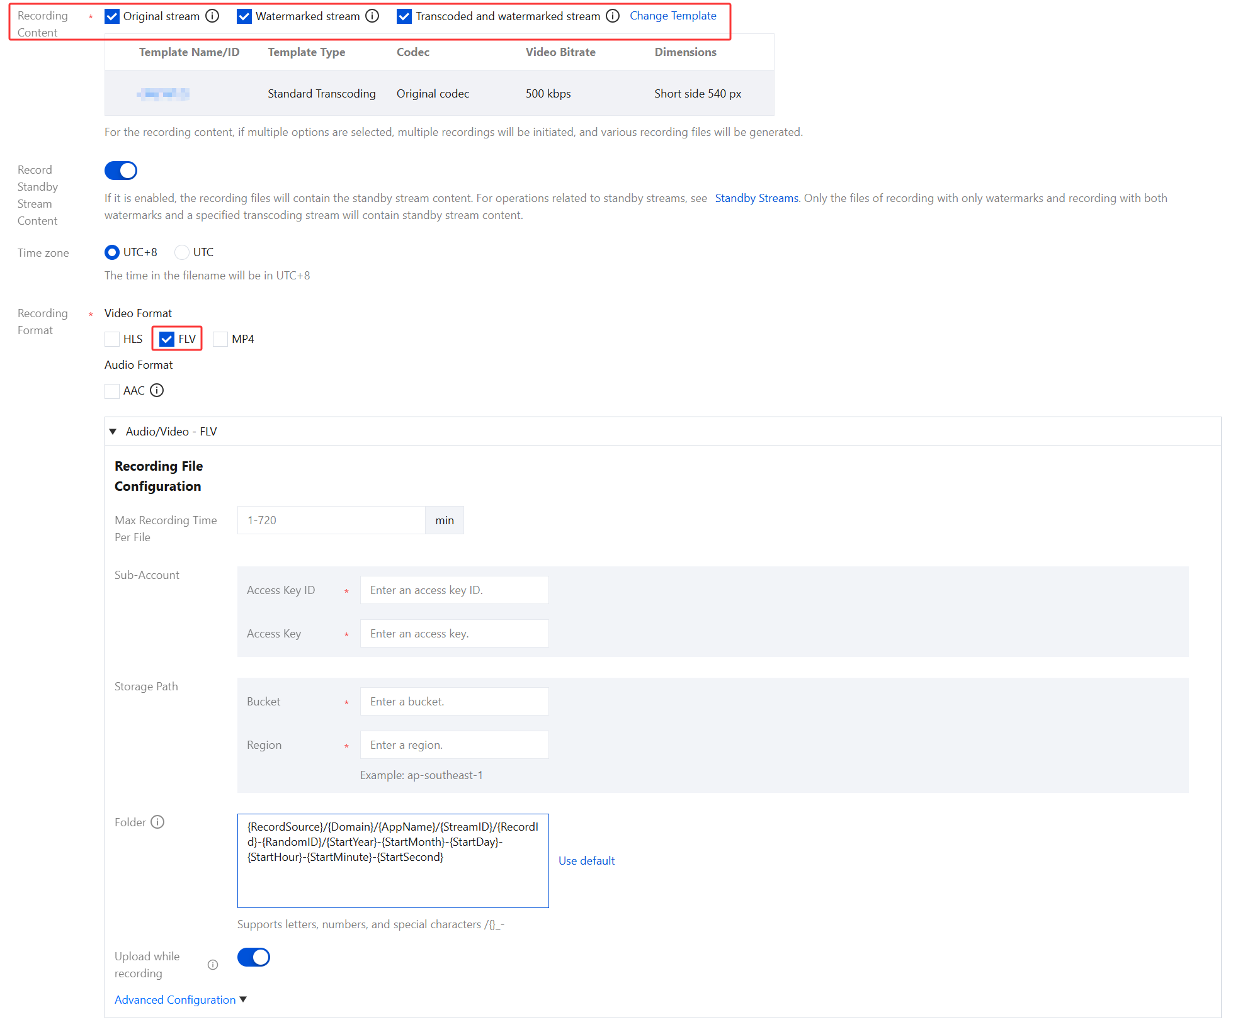The height and width of the screenshot is (1027, 1255).
Task: Check the MP4 video format option
Action: (220, 339)
